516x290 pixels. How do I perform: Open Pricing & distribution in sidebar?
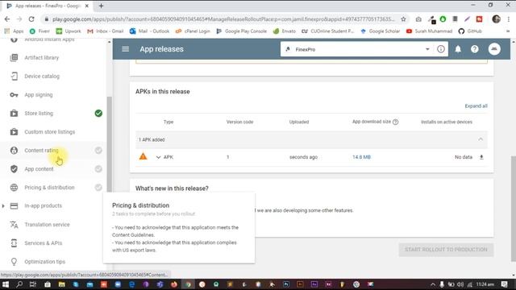click(49, 187)
